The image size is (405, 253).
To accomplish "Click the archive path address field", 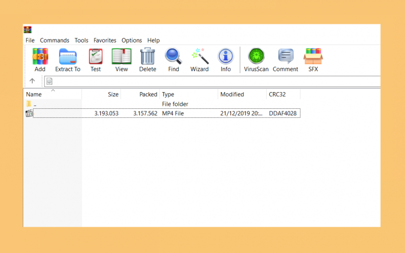I will pyautogui.click(x=212, y=81).
